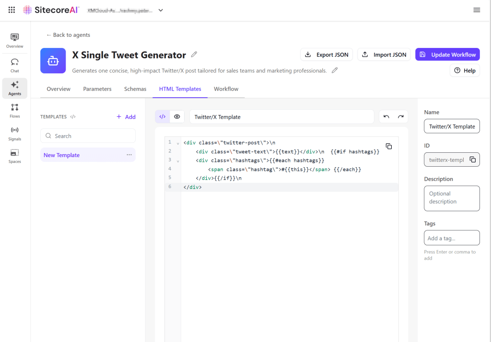
Task: Switch to the Workflow tab
Action: pyautogui.click(x=226, y=89)
